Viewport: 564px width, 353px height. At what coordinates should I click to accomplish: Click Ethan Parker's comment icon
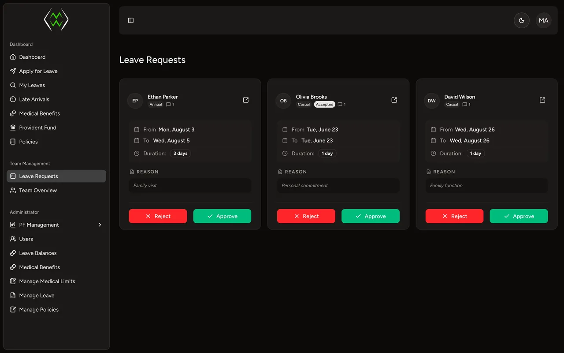[168, 105]
